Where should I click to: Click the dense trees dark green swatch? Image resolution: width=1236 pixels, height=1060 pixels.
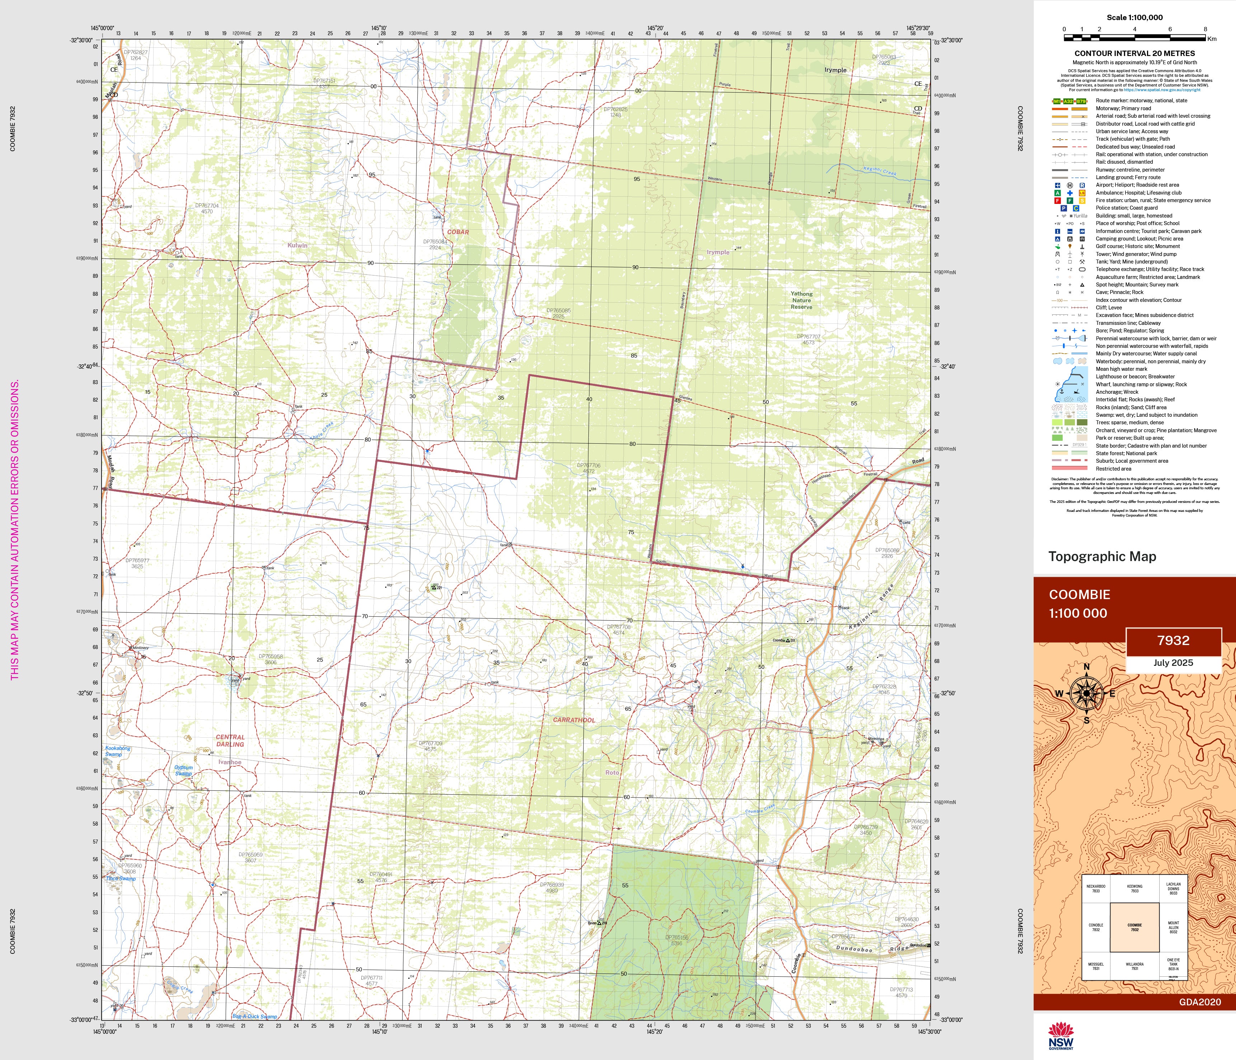(1082, 422)
